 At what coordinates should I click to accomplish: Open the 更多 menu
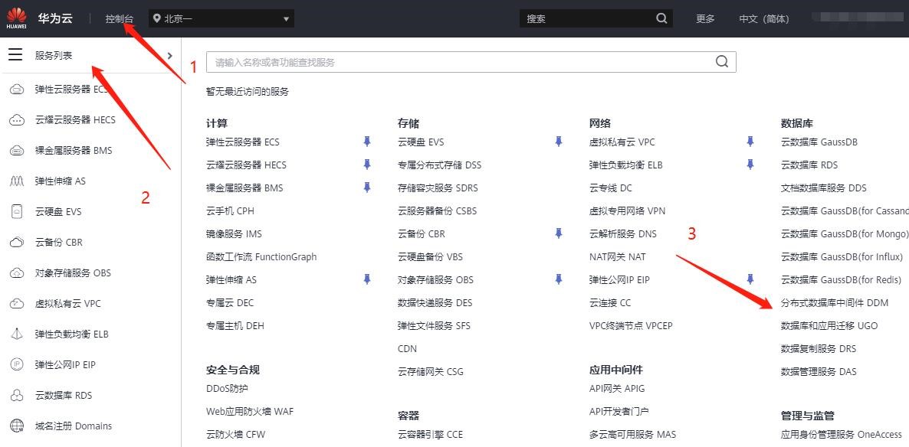point(705,18)
